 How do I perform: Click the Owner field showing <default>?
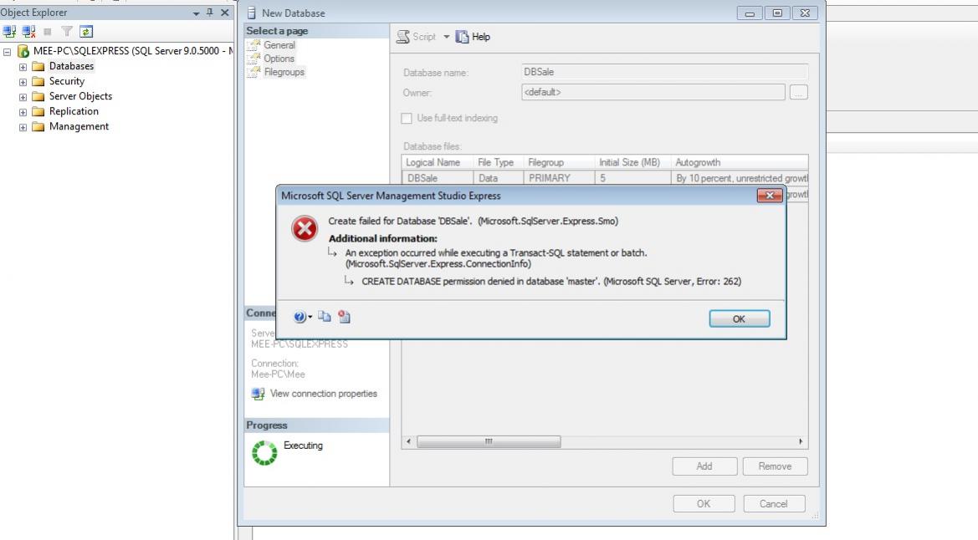[653, 92]
